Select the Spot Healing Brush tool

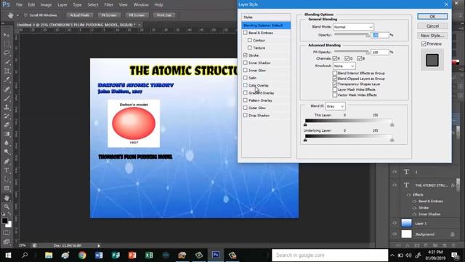[x=7, y=89]
